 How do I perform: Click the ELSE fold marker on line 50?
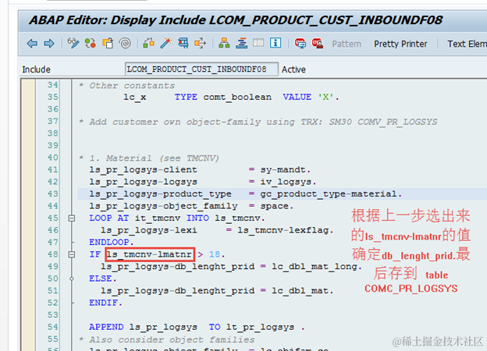coord(72,278)
